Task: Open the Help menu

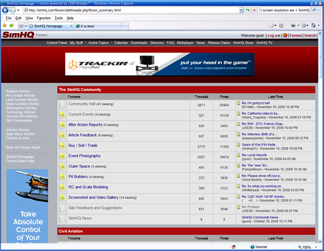Action: [x=70, y=18]
